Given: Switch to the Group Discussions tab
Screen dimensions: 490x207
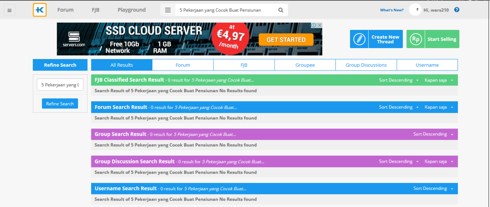Looking at the screenshot, I should [x=366, y=65].
